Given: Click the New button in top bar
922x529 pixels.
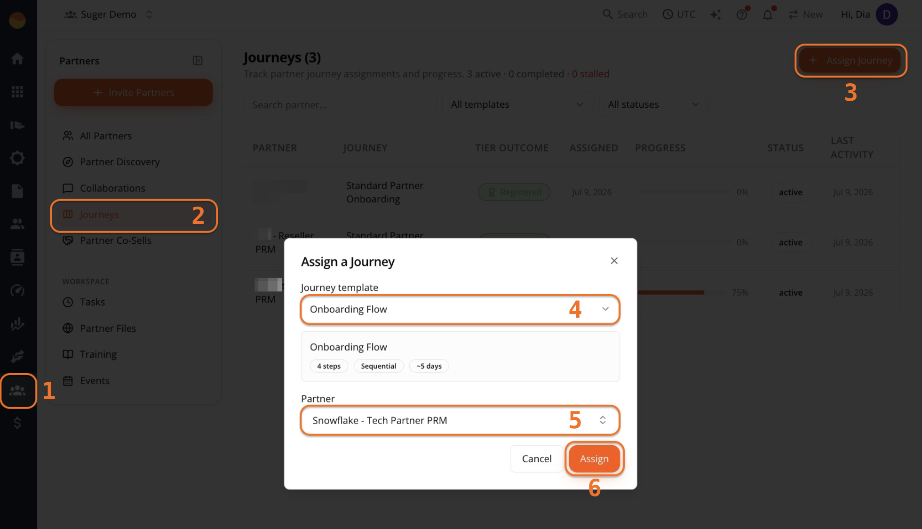Looking at the screenshot, I should [x=806, y=15].
